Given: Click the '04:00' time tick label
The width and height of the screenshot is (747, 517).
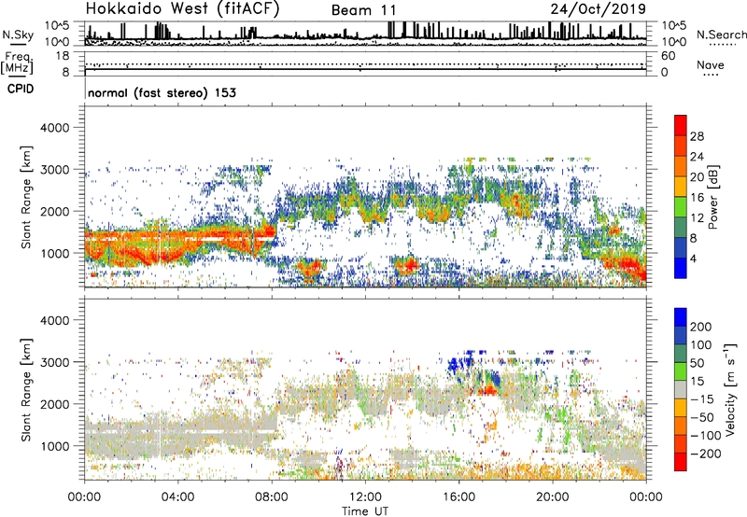Looking at the screenshot, I should [x=178, y=497].
